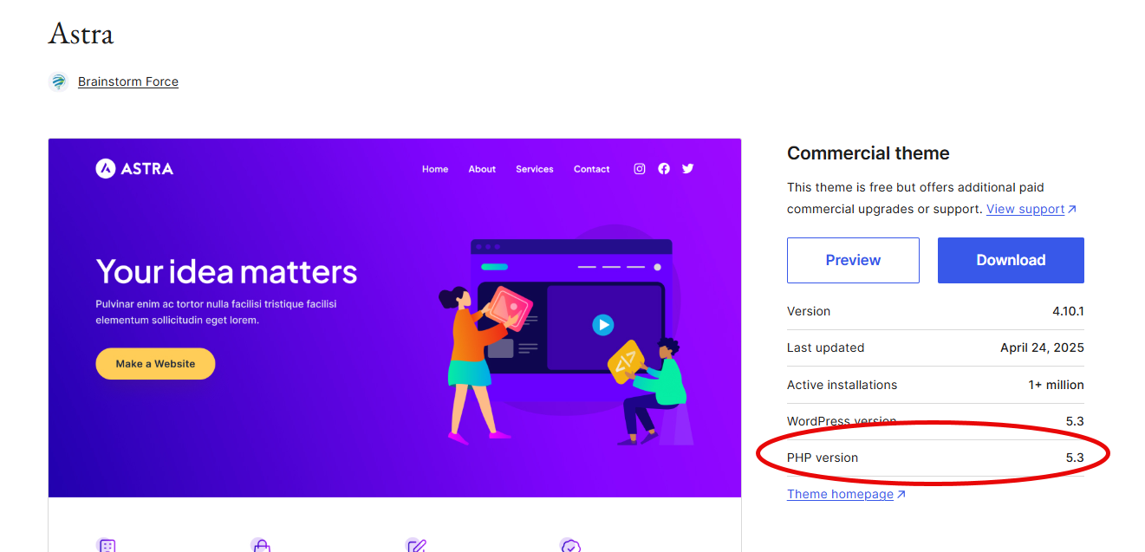
Task: Click the external arrow icon beside Theme homepage
Action: click(x=901, y=495)
